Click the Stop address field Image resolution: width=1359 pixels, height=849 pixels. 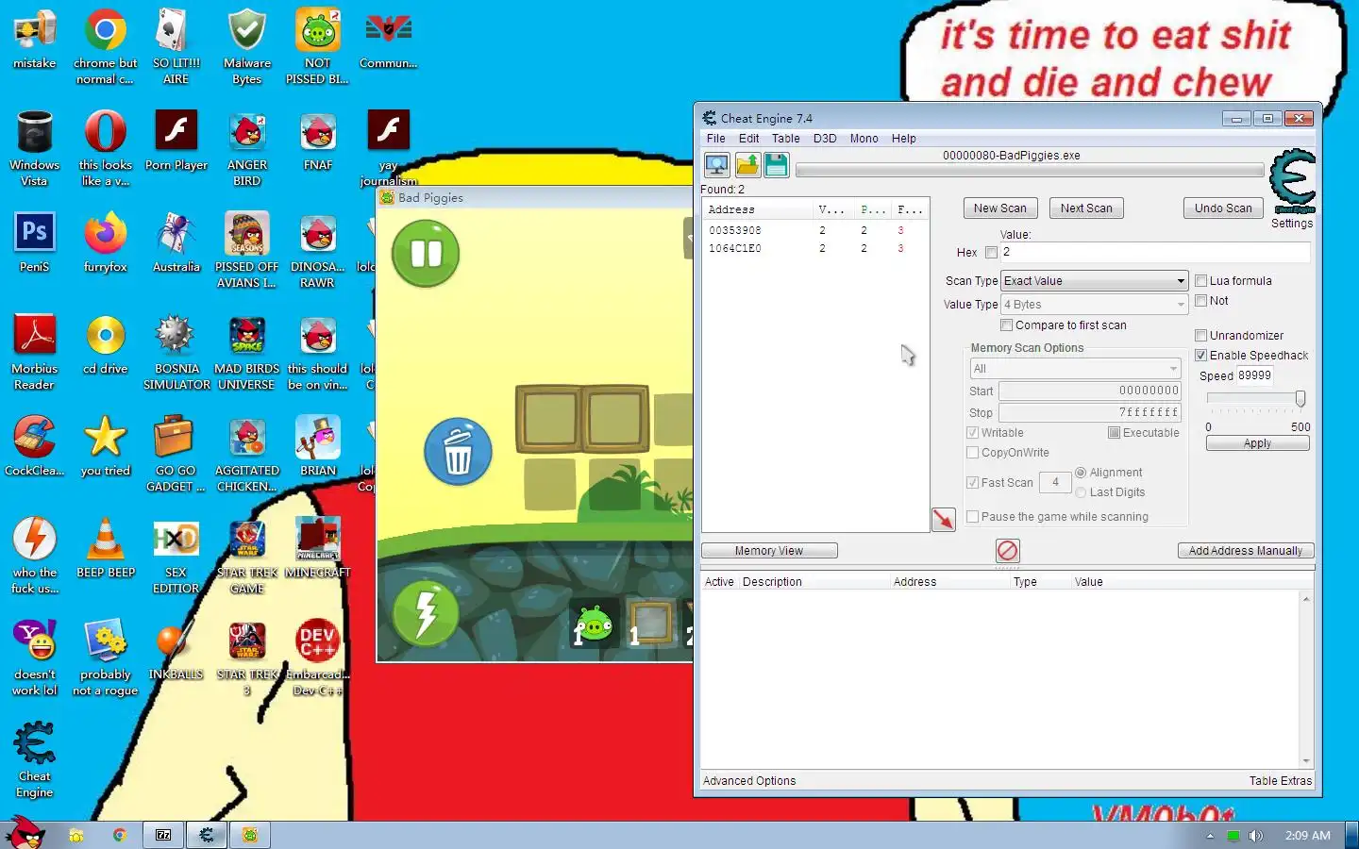pyautogui.click(x=1090, y=413)
